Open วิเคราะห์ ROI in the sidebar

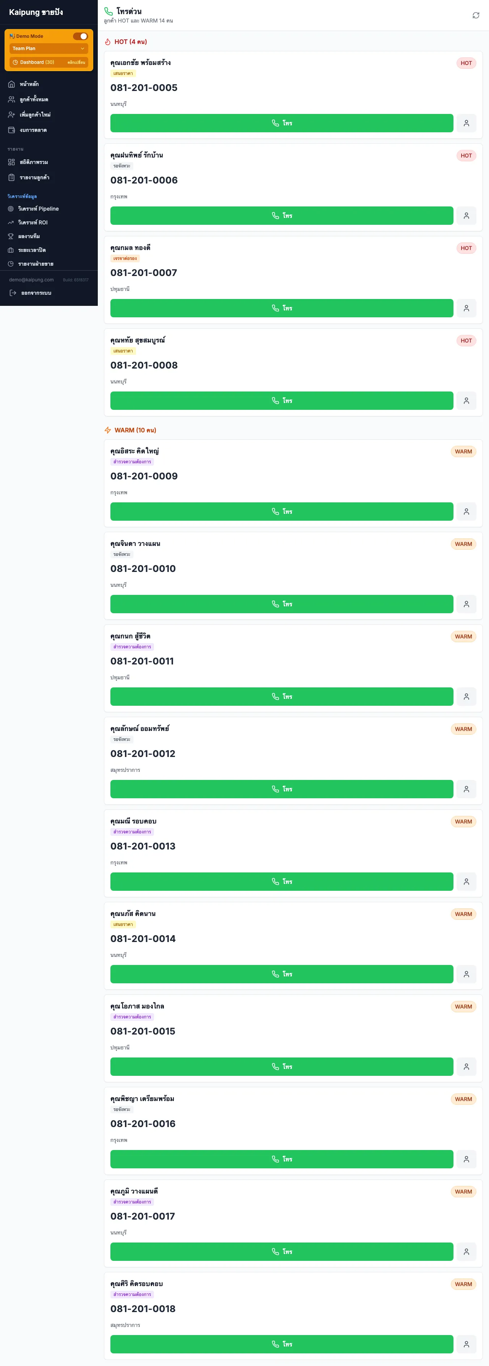[33, 223]
